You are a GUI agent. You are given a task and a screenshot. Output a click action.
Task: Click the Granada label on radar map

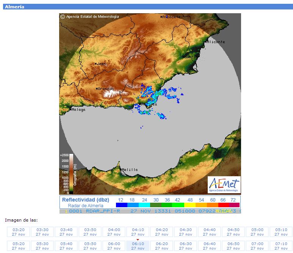tap(105, 89)
